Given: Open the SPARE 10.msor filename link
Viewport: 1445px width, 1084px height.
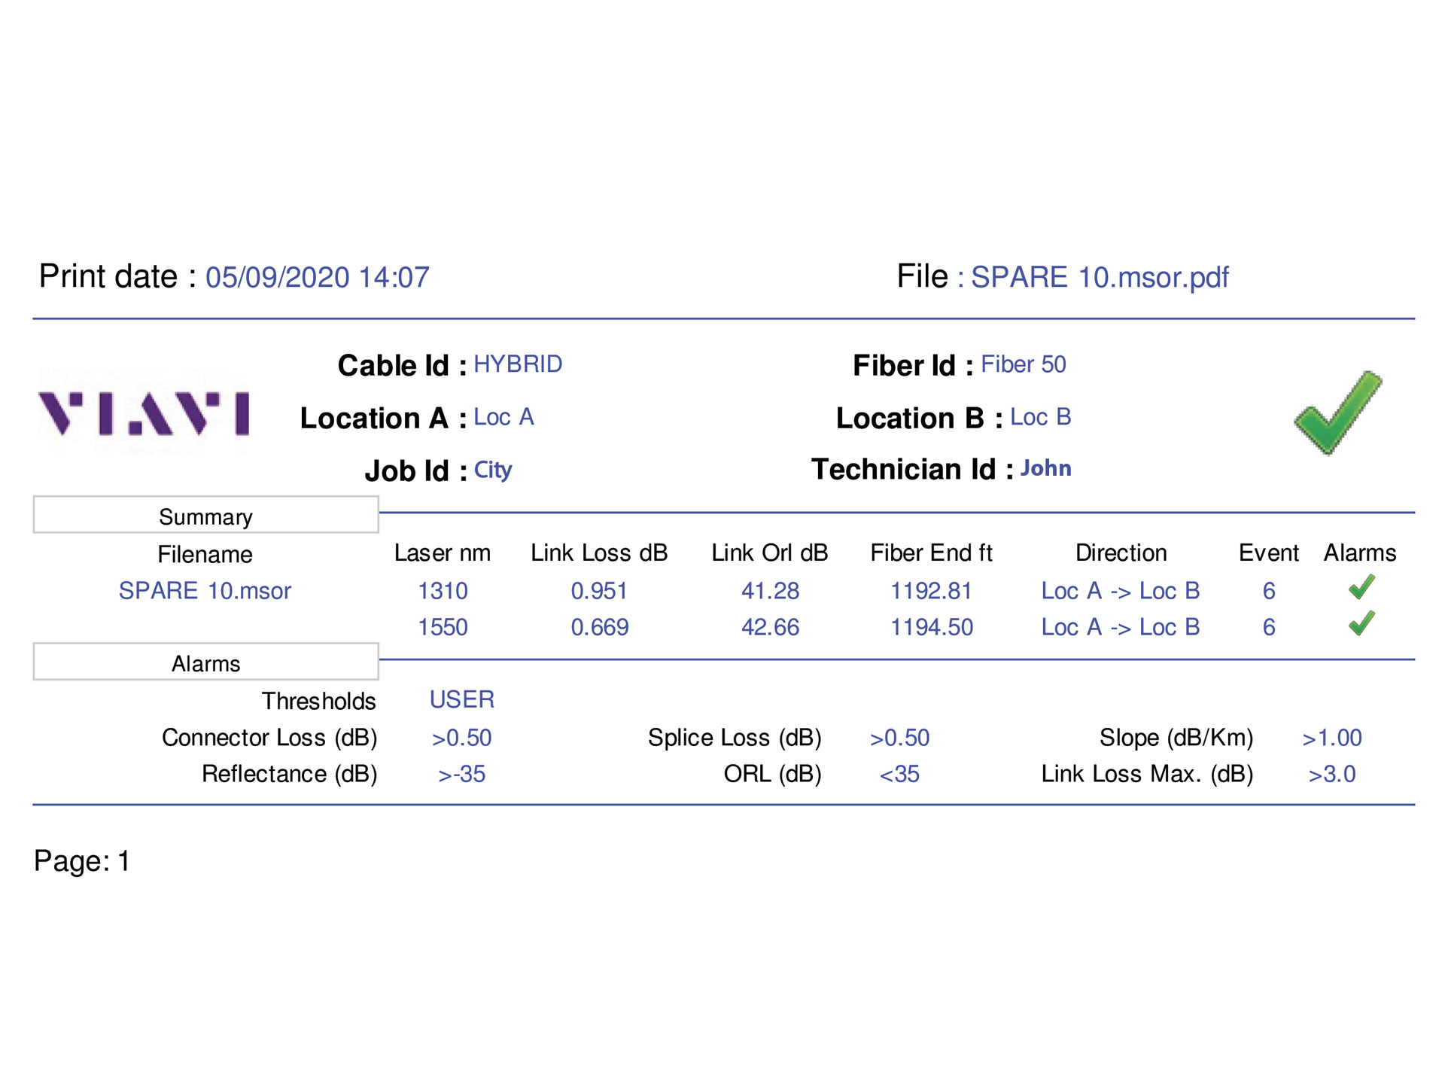Looking at the screenshot, I should (205, 591).
